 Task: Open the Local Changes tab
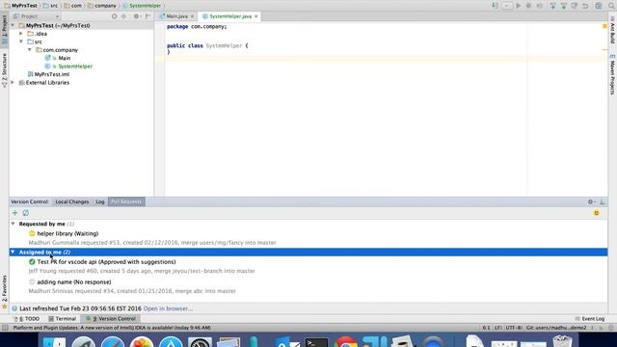72,201
